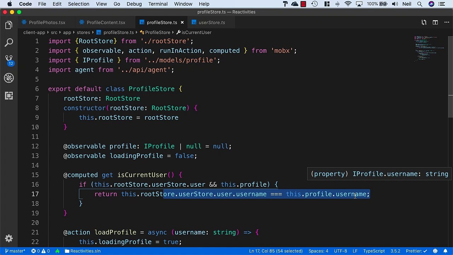
Task: Open the Debug menu
Action: [134, 4]
